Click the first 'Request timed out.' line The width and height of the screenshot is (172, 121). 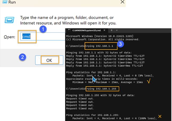tap(80, 99)
